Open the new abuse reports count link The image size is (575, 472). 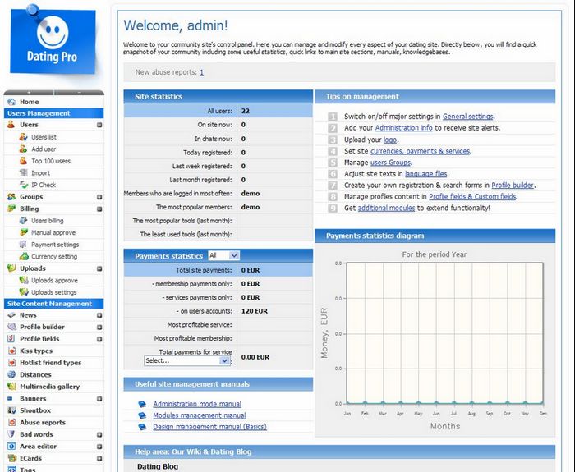click(x=201, y=72)
